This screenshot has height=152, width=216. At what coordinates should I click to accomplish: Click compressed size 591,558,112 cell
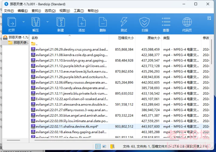pyautogui.click(x=124, y=104)
